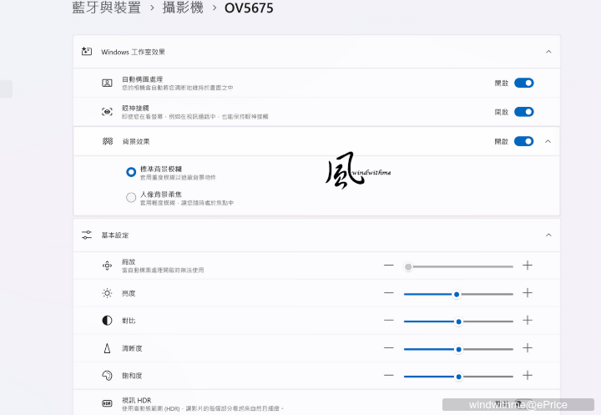Image resolution: width=601 pixels, height=415 pixels.
Task: Disable the 眼神接觸 toggle switch
Action: tap(523, 112)
